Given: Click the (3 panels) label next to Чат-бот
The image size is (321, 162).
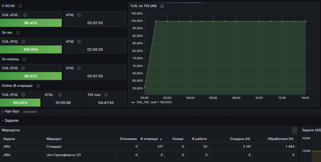Looking at the screenshot, I should click(30, 112).
